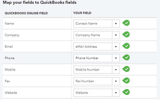Click the YOUR FIELD column header
The image size is (160, 100).
click(x=82, y=13)
